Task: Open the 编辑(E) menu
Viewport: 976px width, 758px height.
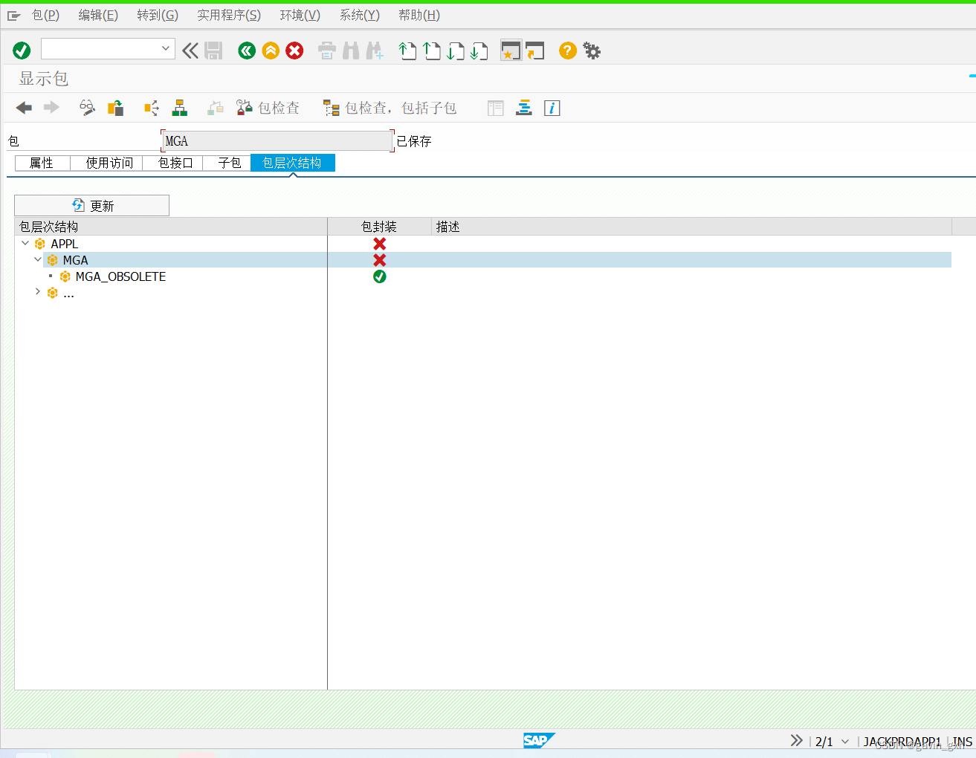Action: click(98, 15)
